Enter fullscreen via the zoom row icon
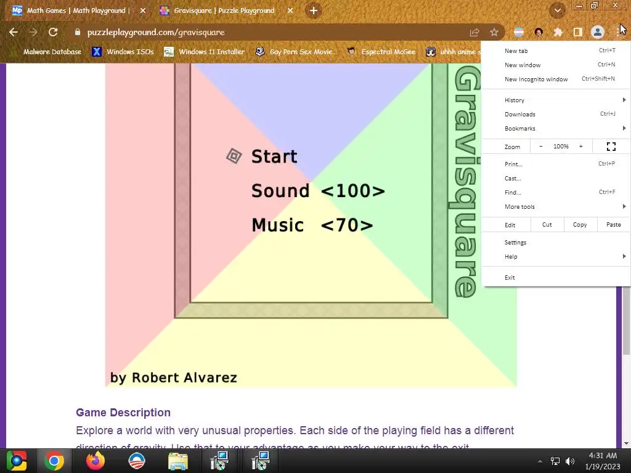Image resolution: width=631 pixels, height=473 pixels. (611, 147)
